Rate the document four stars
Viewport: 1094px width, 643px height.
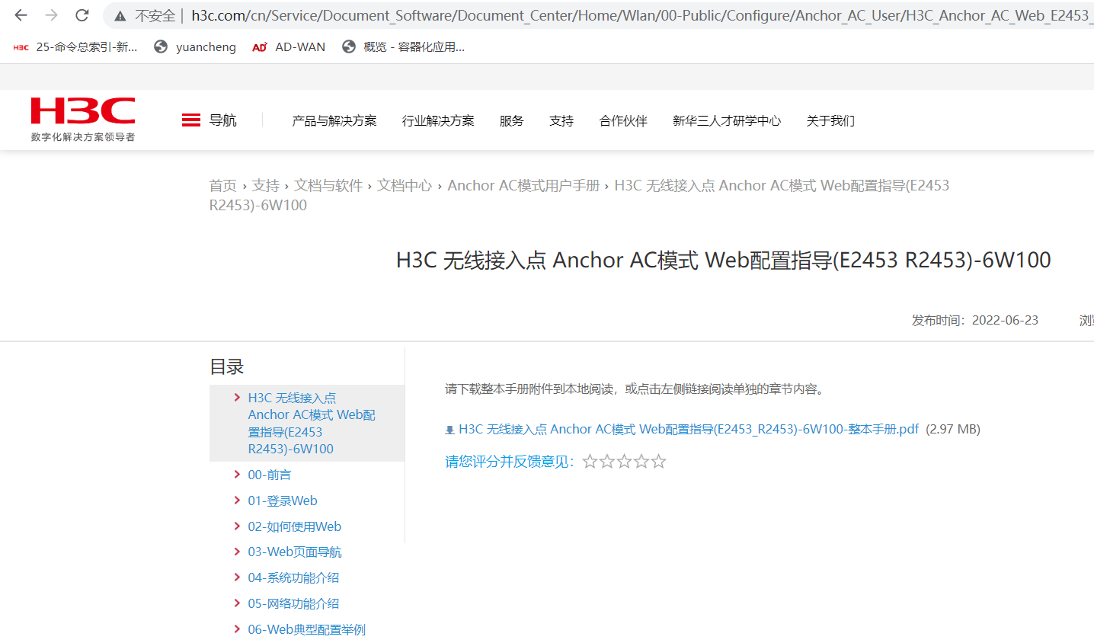pyautogui.click(x=641, y=462)
